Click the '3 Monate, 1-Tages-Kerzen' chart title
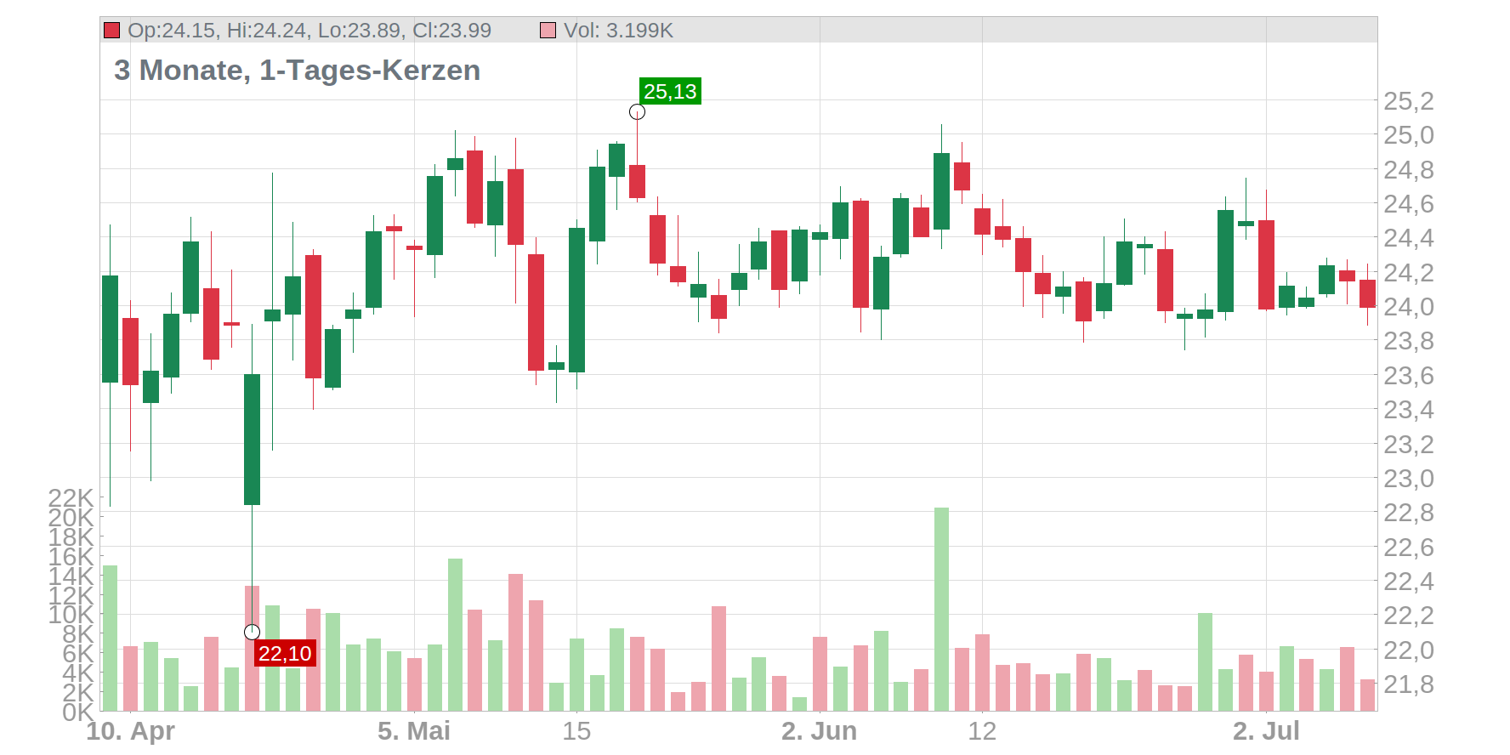1510x755 pixels. (297, 70)
